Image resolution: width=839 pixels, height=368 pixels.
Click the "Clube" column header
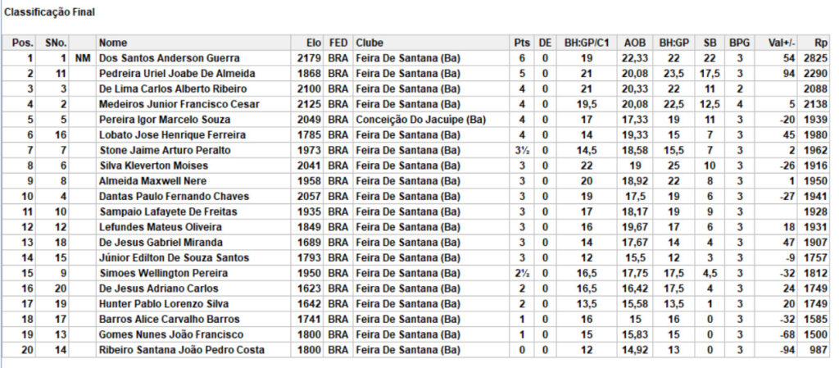[370, 43]
